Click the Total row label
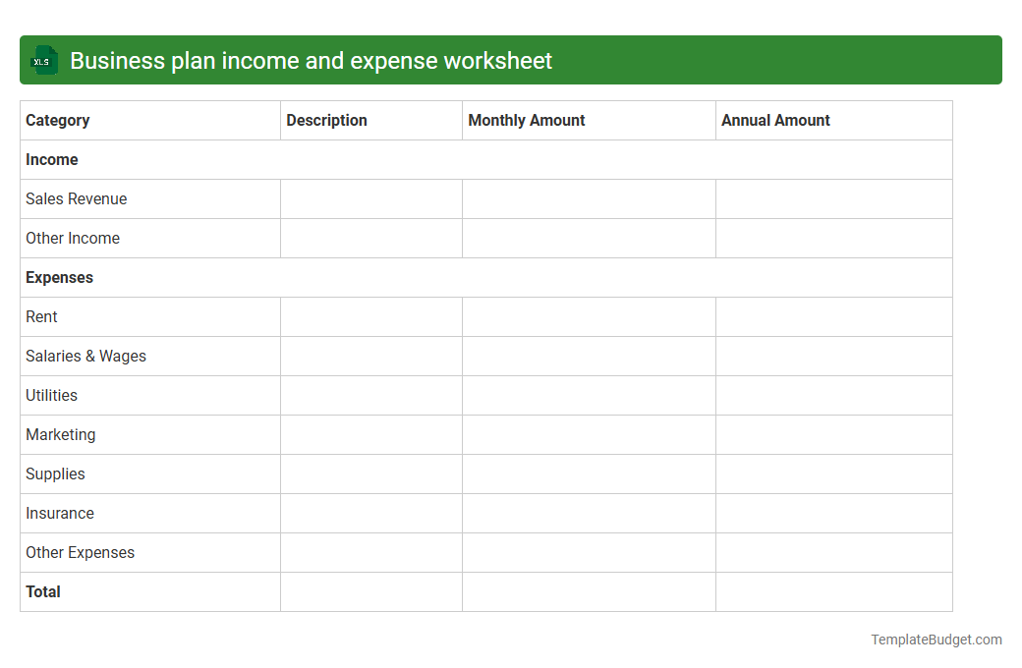 pyautogui.click(x=42, y=591)
